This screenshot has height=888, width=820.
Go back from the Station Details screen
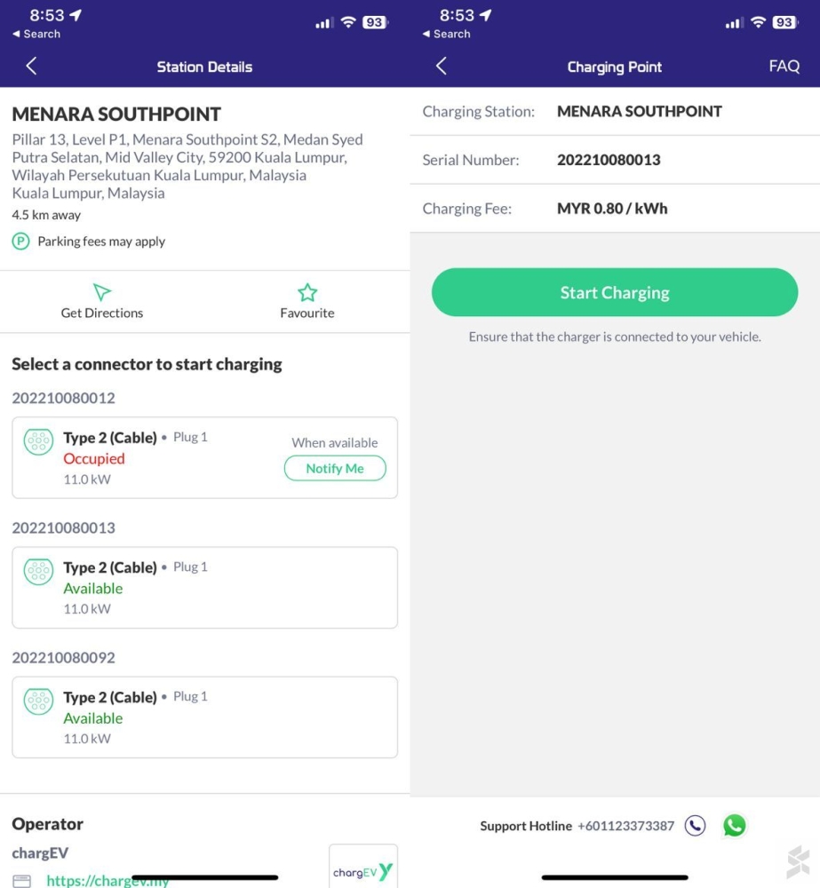(32, 67)
